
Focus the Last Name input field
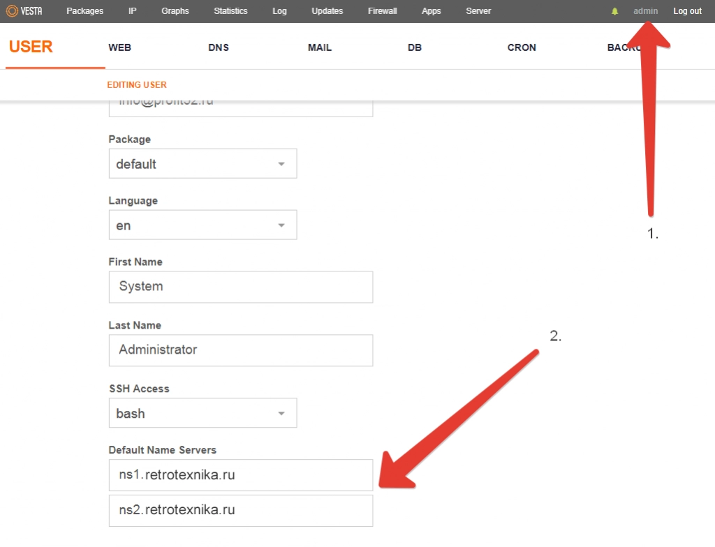(x=240, y=350)
